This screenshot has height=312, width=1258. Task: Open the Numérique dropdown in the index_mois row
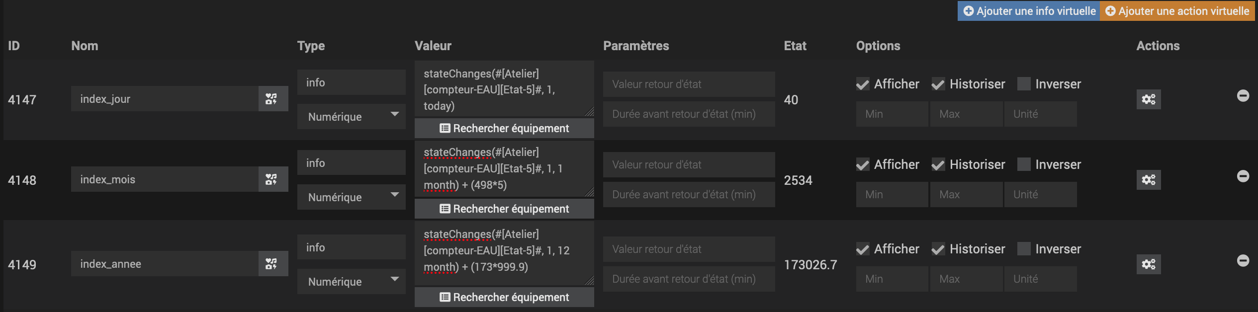point(351,197)
